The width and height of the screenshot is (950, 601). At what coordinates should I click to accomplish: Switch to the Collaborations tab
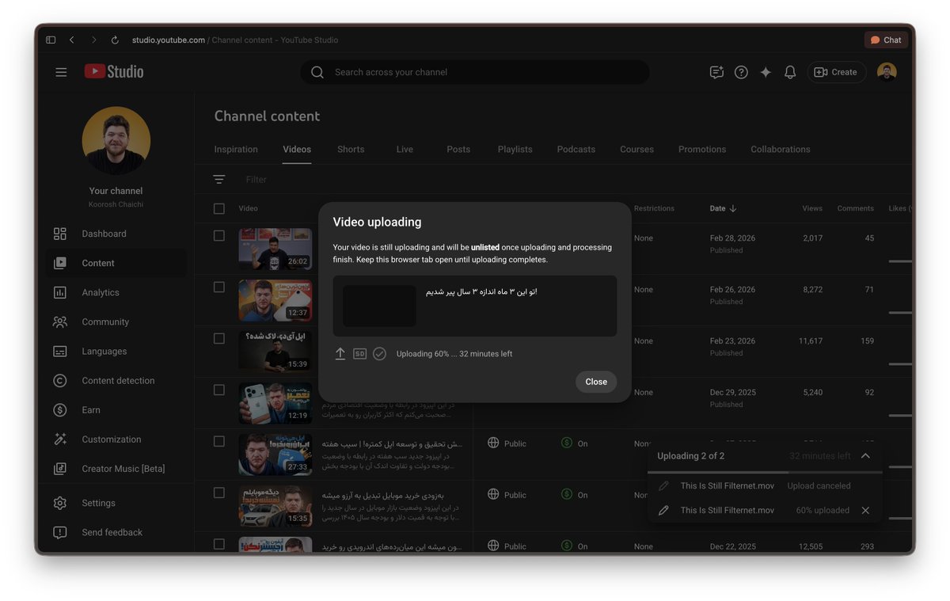pyautogui.click(x=781, y=150)
